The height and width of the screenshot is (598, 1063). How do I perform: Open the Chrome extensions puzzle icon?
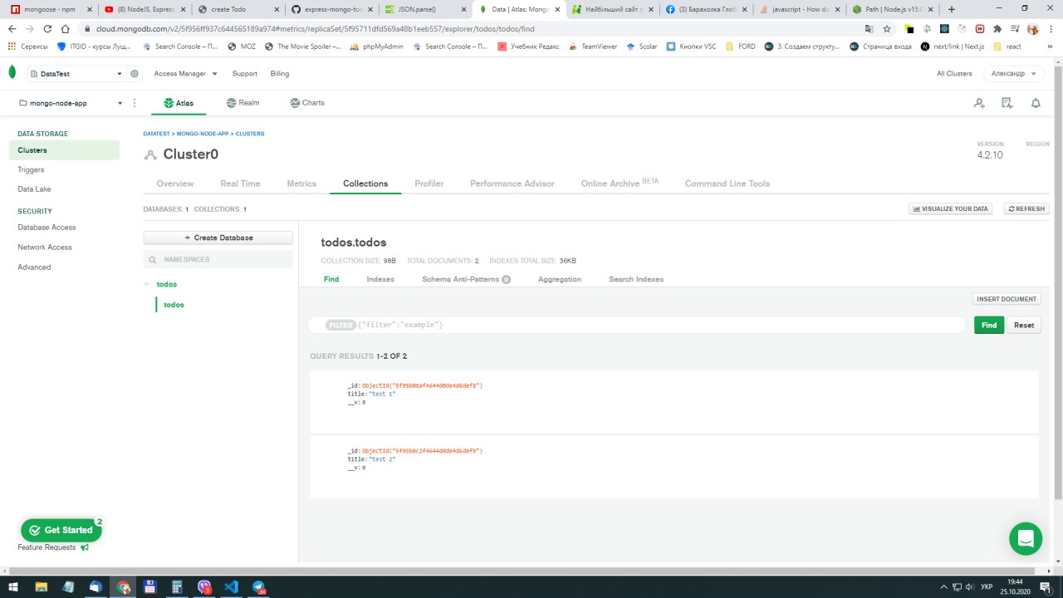[x=997, y=28]
